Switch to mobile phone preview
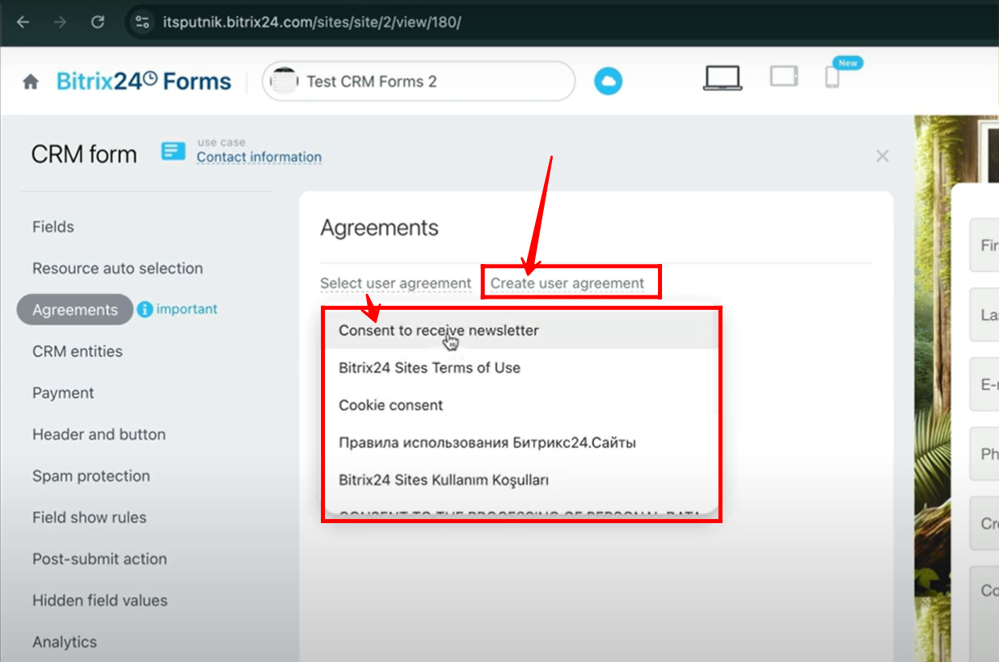The height and width of the screenshot is (662, 999). tap(832, 78)
